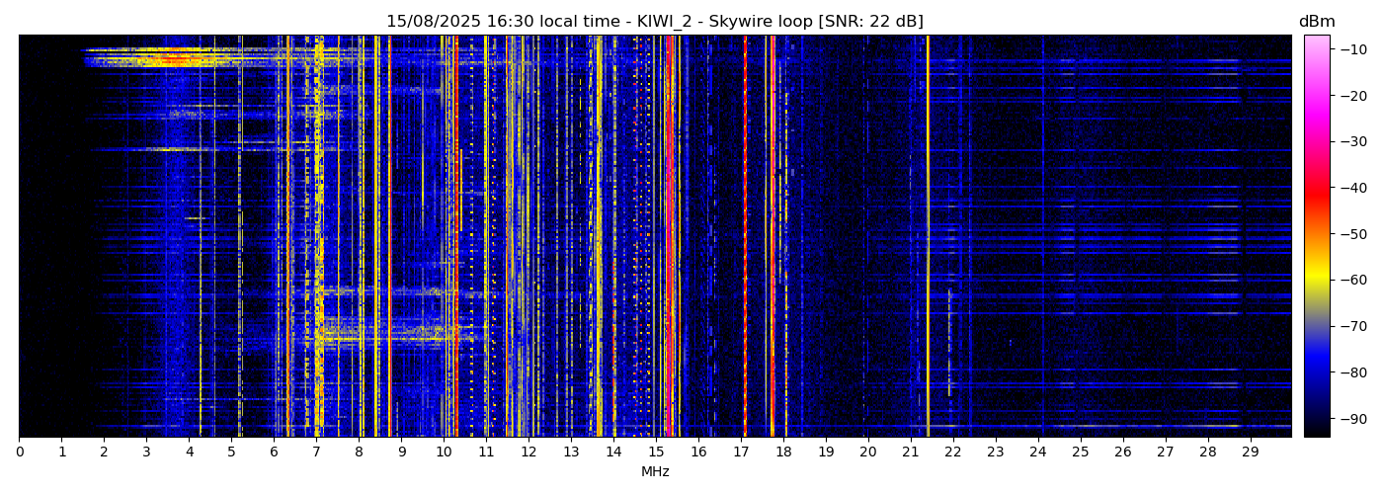The image size is (1383, 494).
Task: Click the x-axis tick label 15 MHz
Action: 656,453
